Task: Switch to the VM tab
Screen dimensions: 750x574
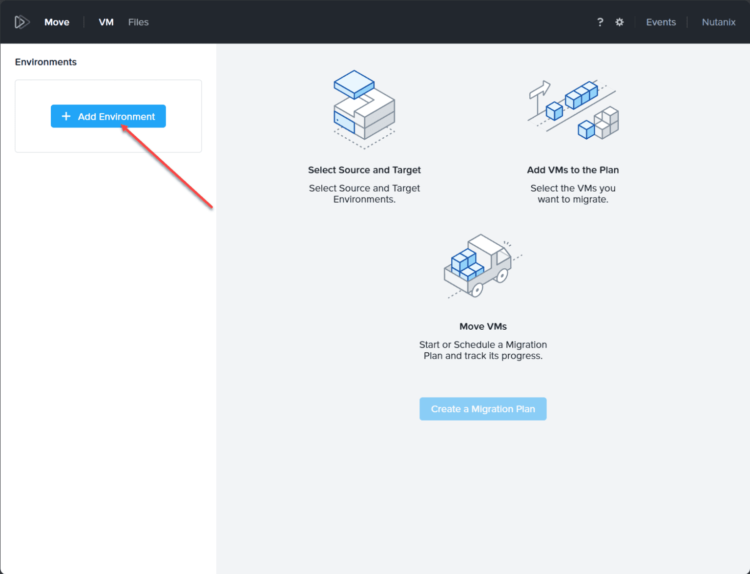Action: (x=105, y=22)
